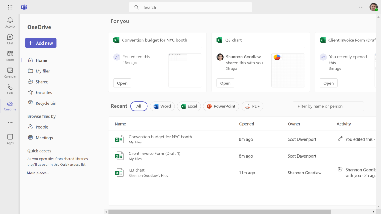The height and width of the screenshot is (214, 381).
Task: Open the top-bar settings ellipsis menu
Action: (x=361, y=7)
